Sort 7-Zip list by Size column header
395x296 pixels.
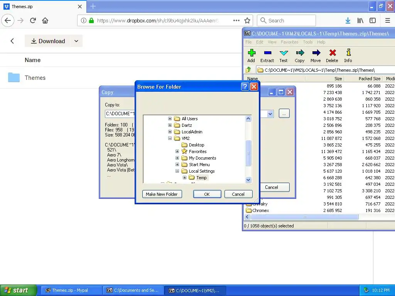click(x=324, y=79)
